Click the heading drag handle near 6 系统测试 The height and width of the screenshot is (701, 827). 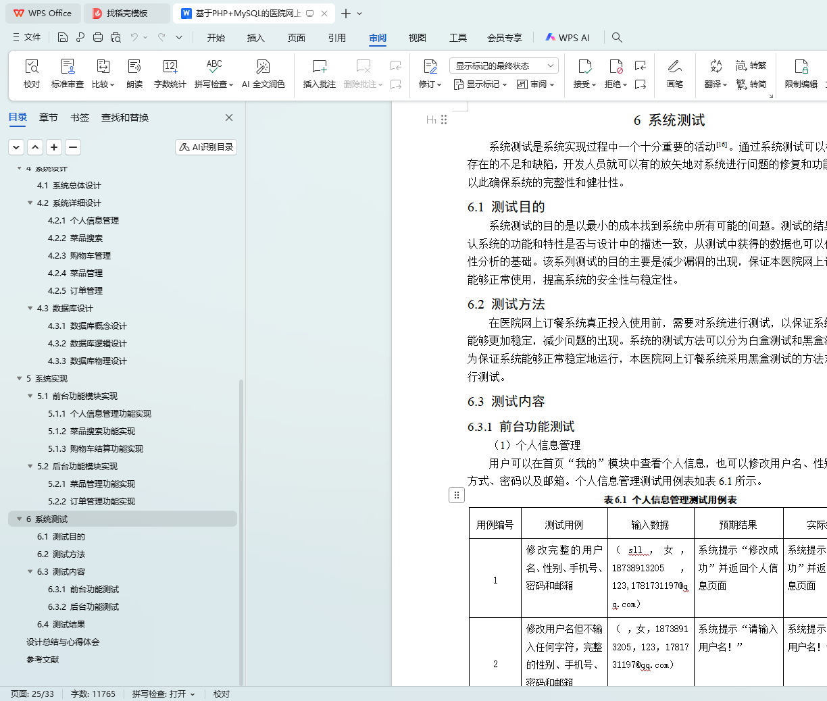pyautogui.click(x=444, y=120)
